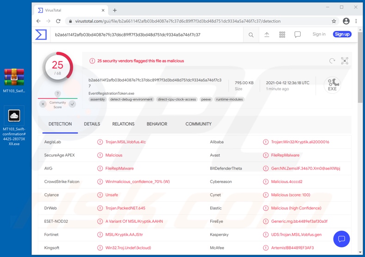
Task: Click alert icon beside Kaspersky detection
Action: tap(266, 235)
